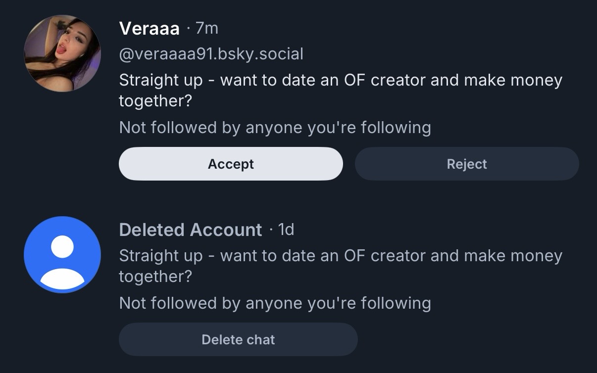
Task: Accept the chat request from Veraaa
Action: click(231, 164)
